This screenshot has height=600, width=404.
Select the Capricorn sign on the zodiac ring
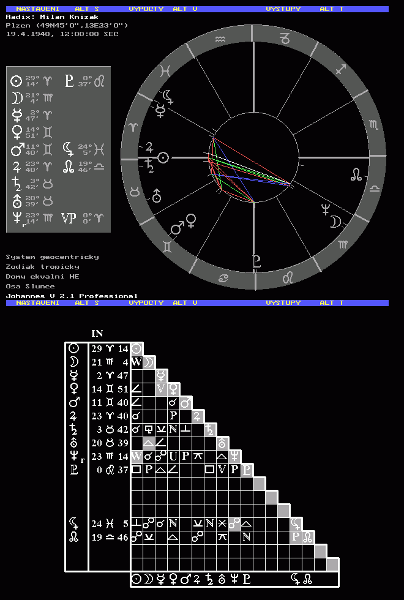point(285,39)
